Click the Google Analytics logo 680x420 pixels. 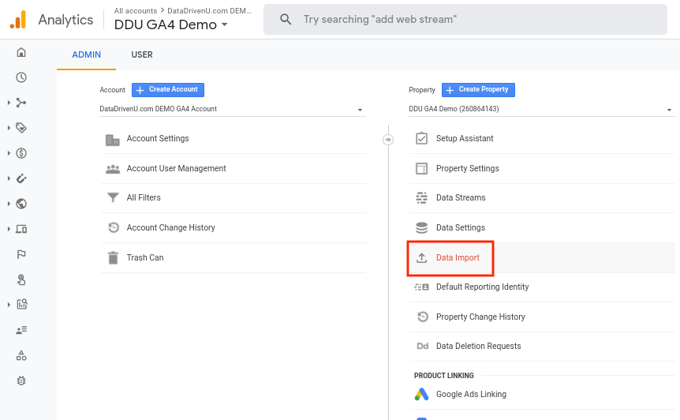coord(18,20)
